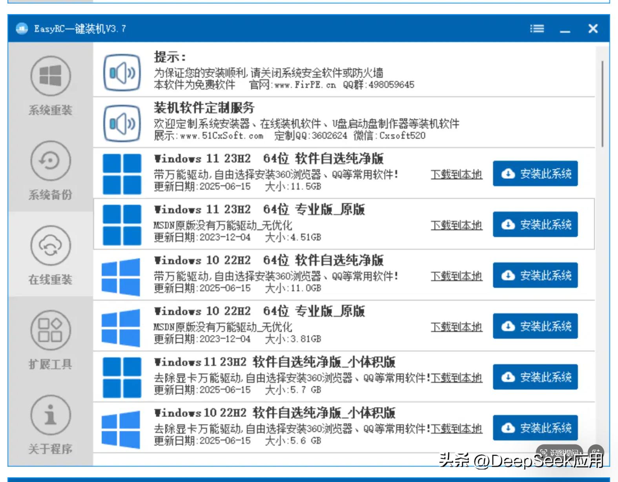Click the 装机软件定制服务 heading
This screenshot has height=482, width=618.
[204, 107]
